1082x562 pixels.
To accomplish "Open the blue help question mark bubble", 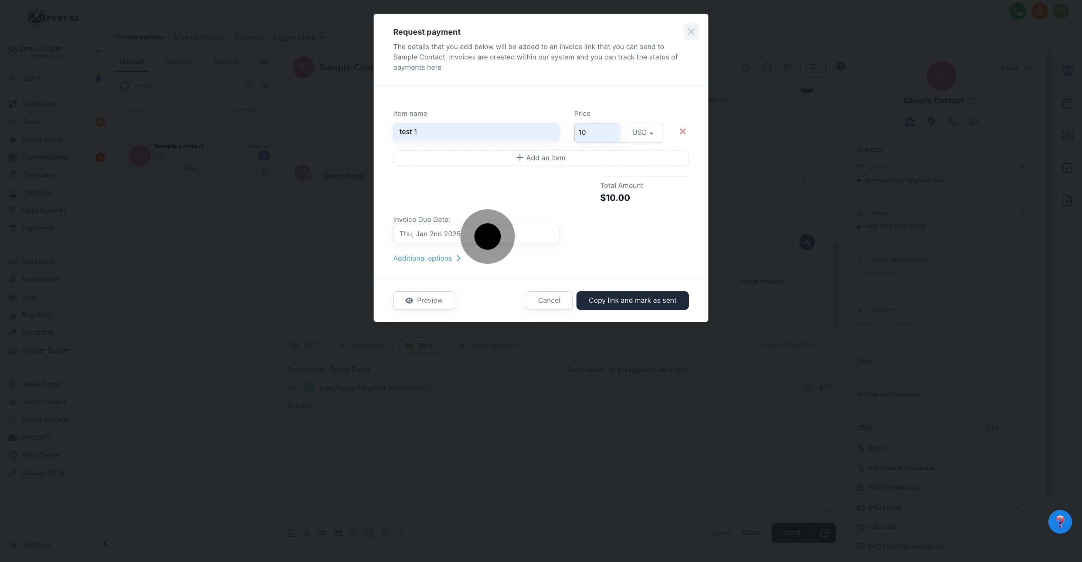I will pyautogui.click(x=1059, y=522).
